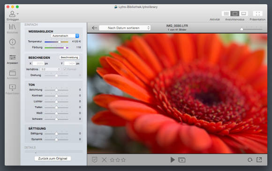Open the Info sidebar panel
The image size is (272, 171).
pyautogui.click(x=12, y=42)
